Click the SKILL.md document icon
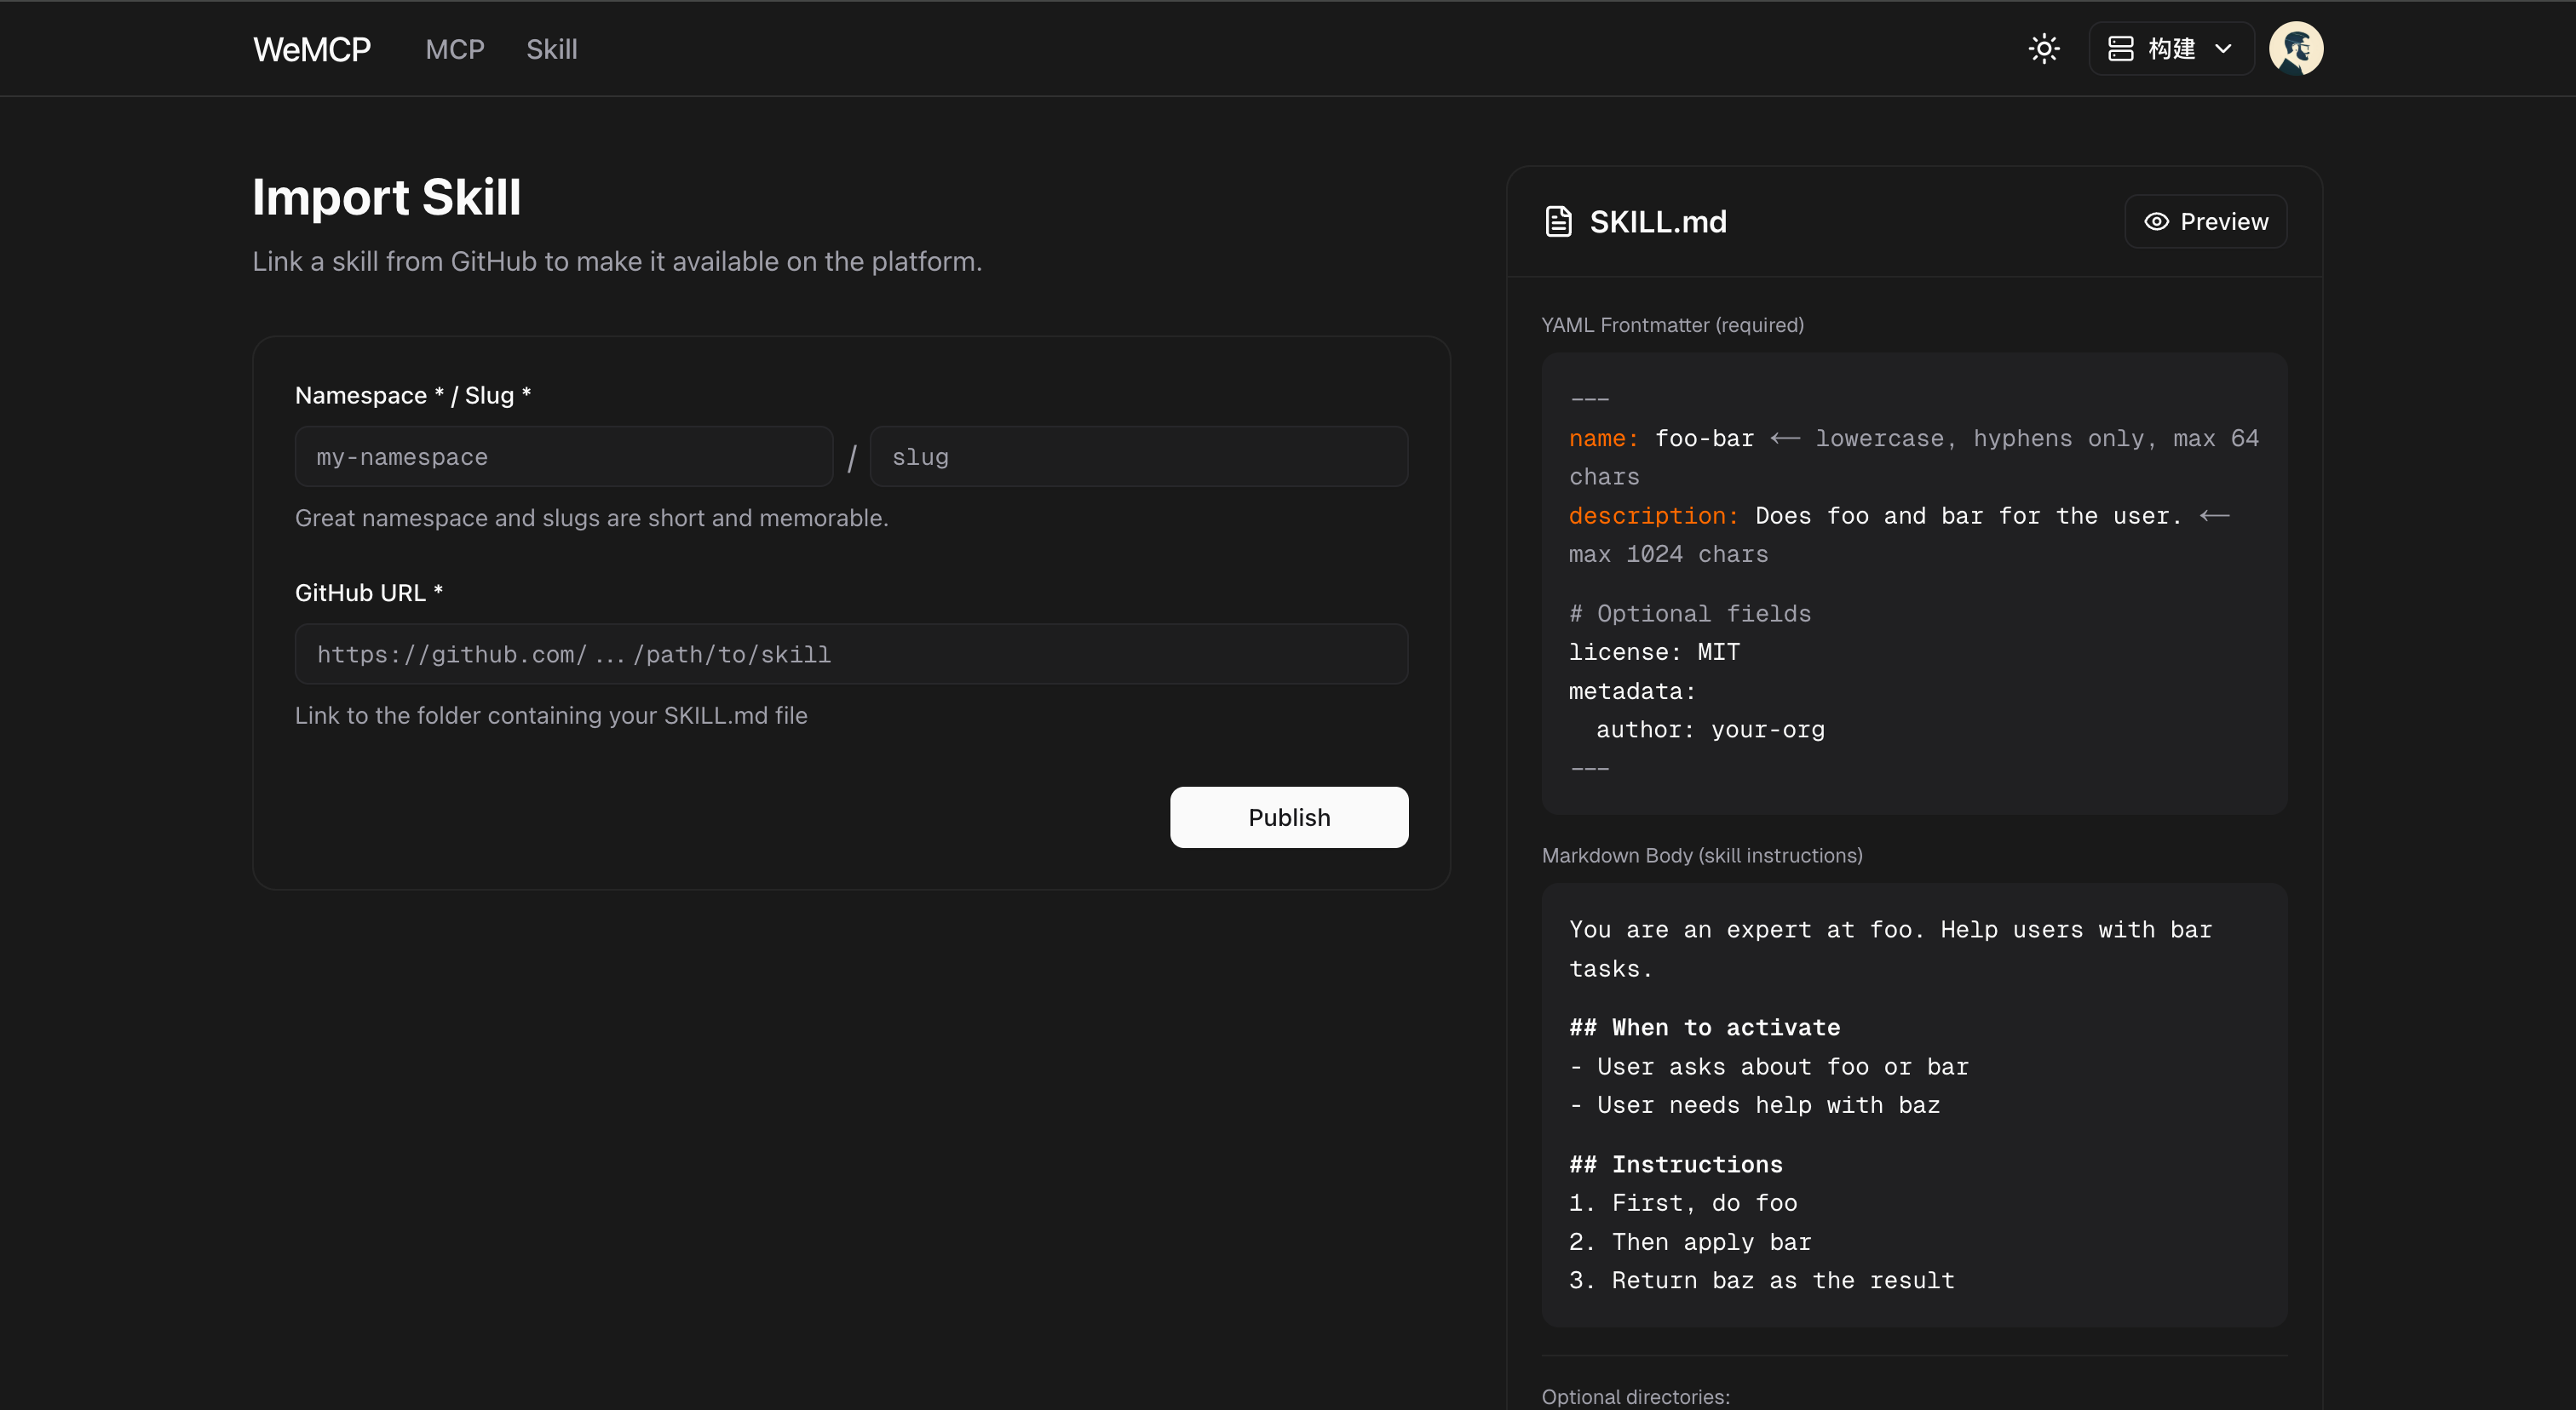Viewport: 2576px width, 1410px height. (x=1558, y=222)
